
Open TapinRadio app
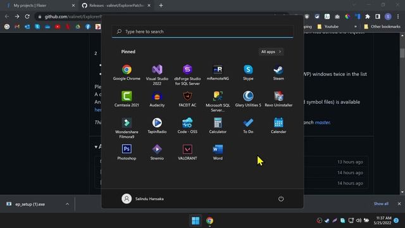157,126
